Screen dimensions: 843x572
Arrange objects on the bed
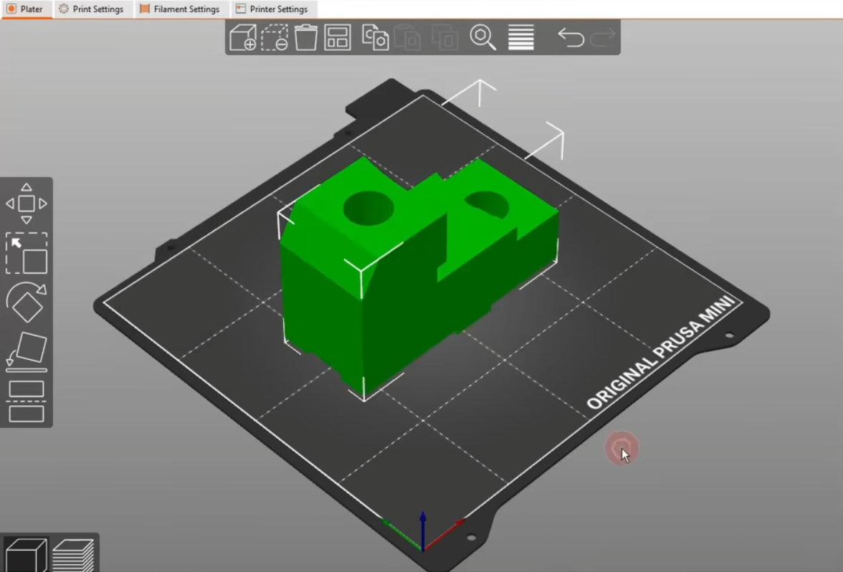[x=338, y=37]
